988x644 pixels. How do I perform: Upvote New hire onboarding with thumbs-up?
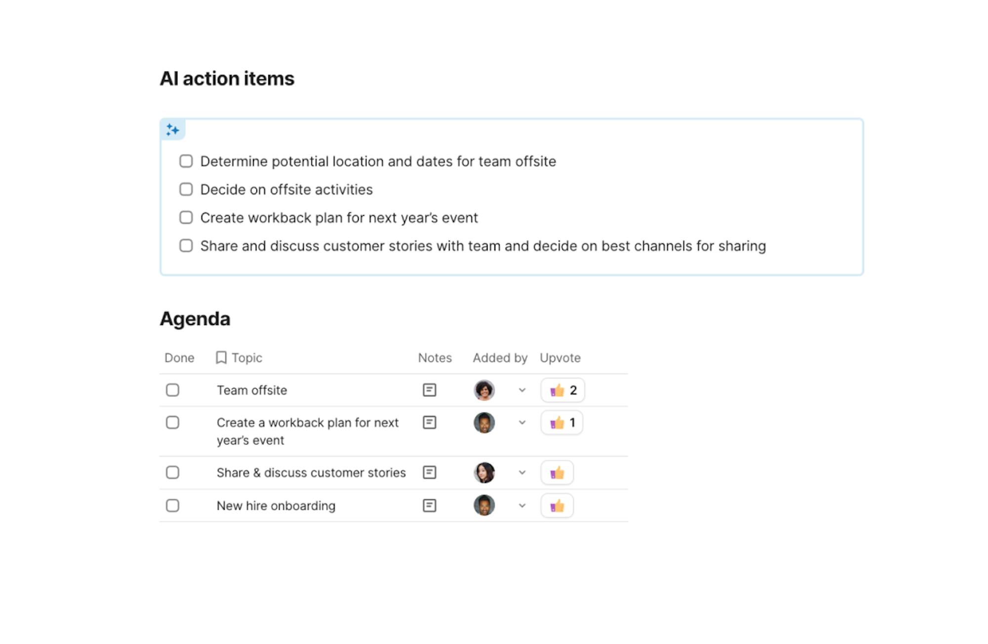[557, 506]
